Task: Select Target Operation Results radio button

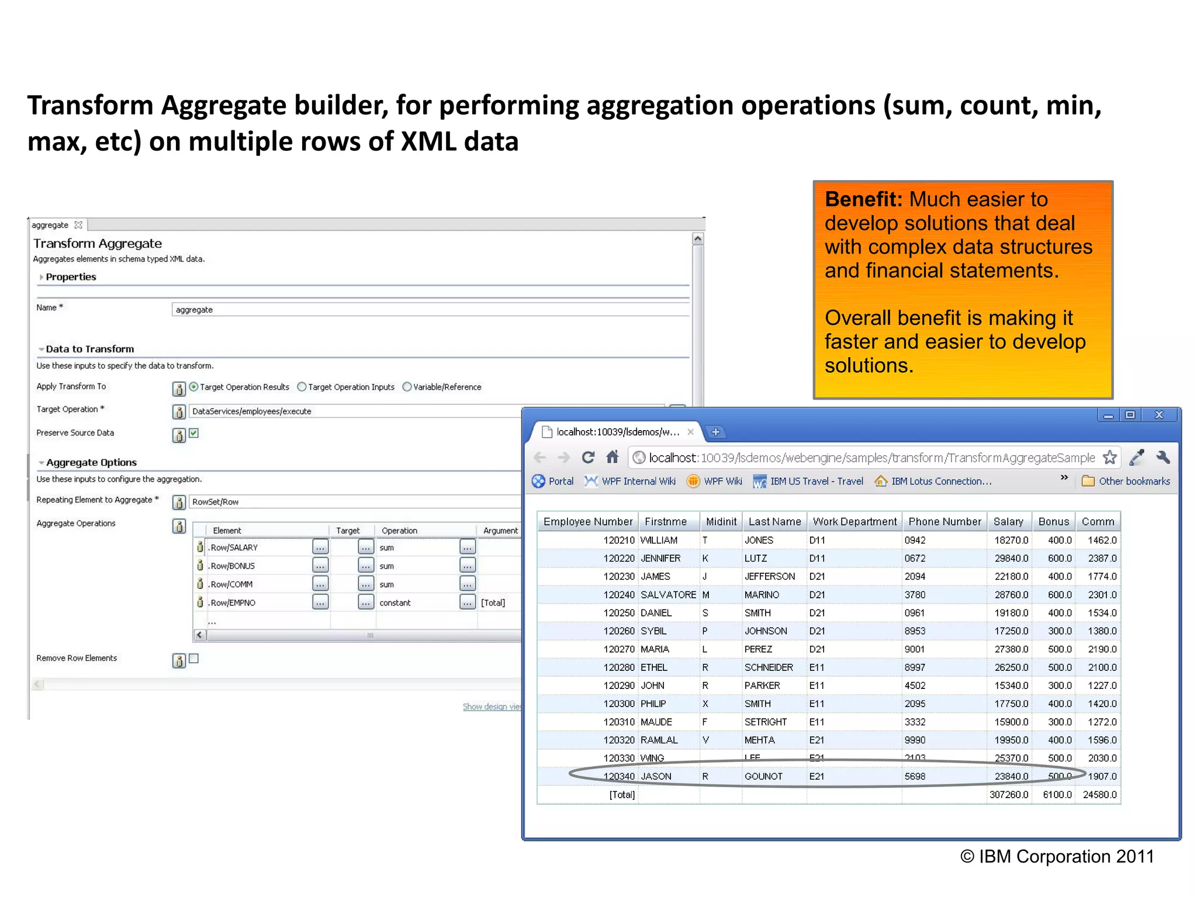Action: tap(193, 386)
